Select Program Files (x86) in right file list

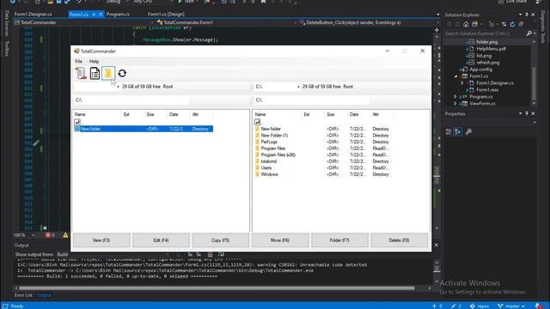278,154
